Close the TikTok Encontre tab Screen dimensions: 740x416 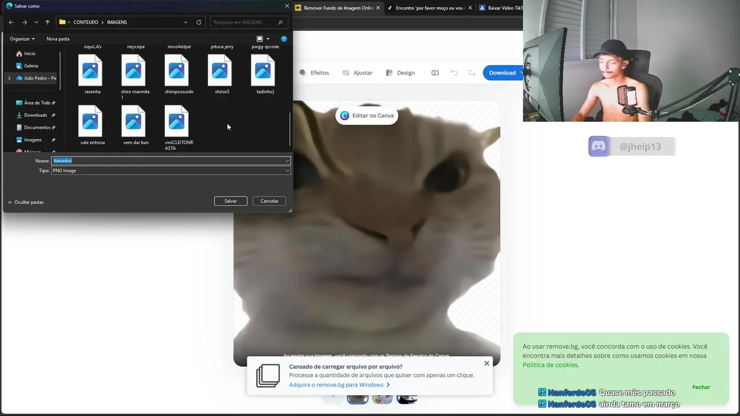point(470,8)
